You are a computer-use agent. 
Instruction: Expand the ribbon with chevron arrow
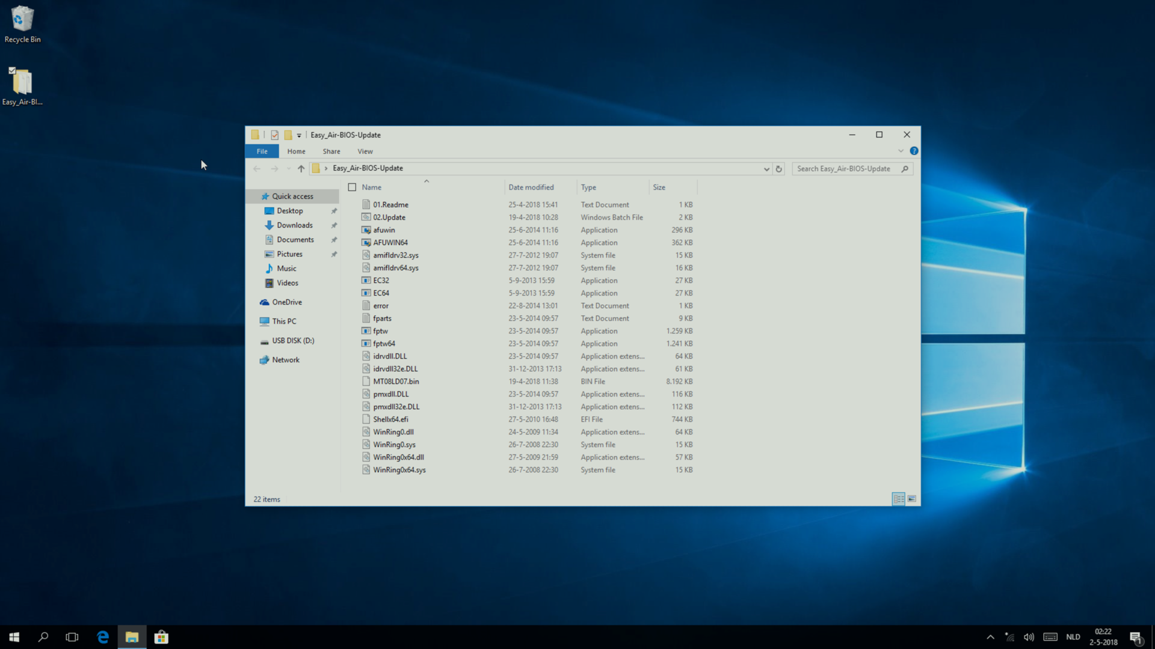(901, 151)
